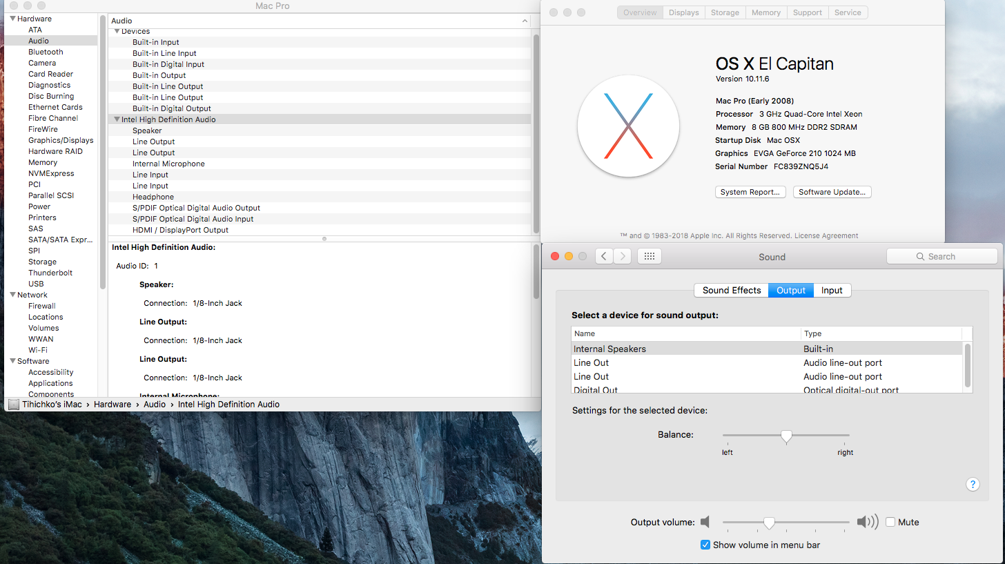Select S/PDIF Optical Digital Audio Input row
This screenshot has height=564, width=1005.
(320, 219)
